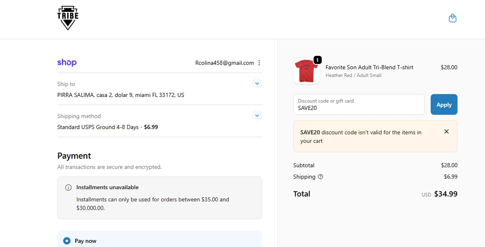Click the Ship to label
485x247 pixels.
coord(66,84)
